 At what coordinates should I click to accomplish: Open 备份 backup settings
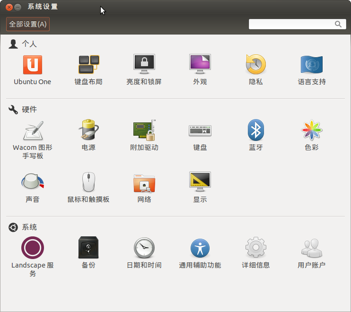coord(88,253)
